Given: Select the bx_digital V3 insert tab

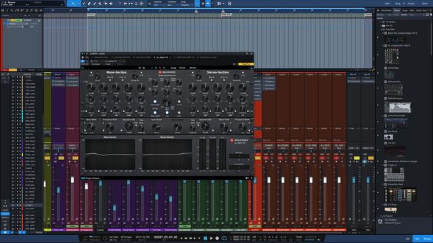Looking at the screenshot, I should click(x=162, y=57).
